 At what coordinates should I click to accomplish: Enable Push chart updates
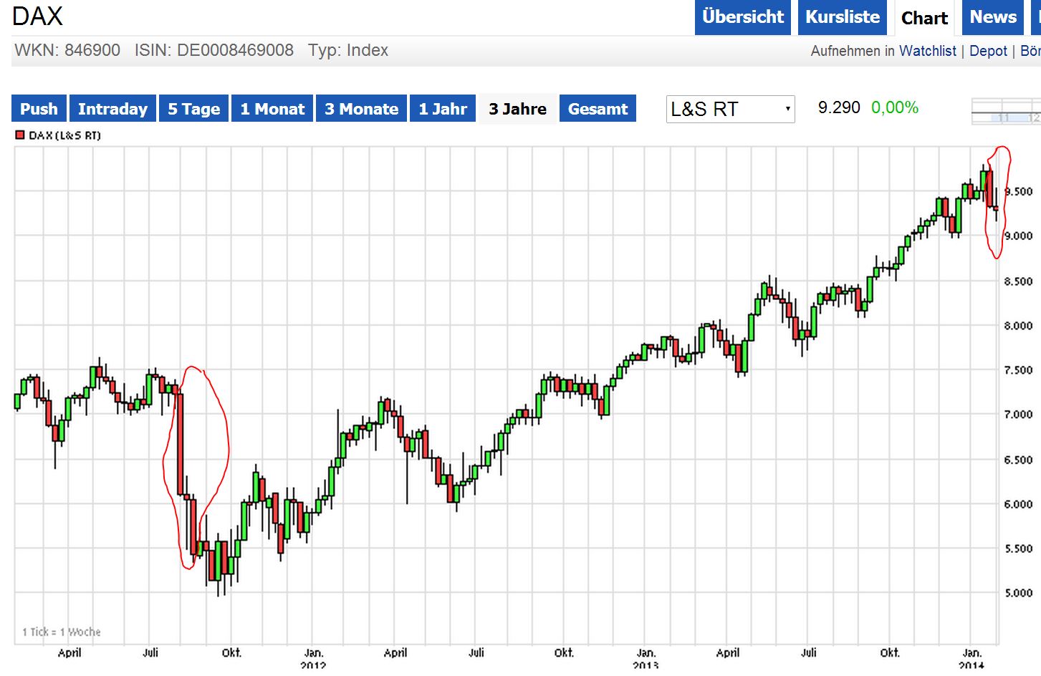[x=39, y=108]
